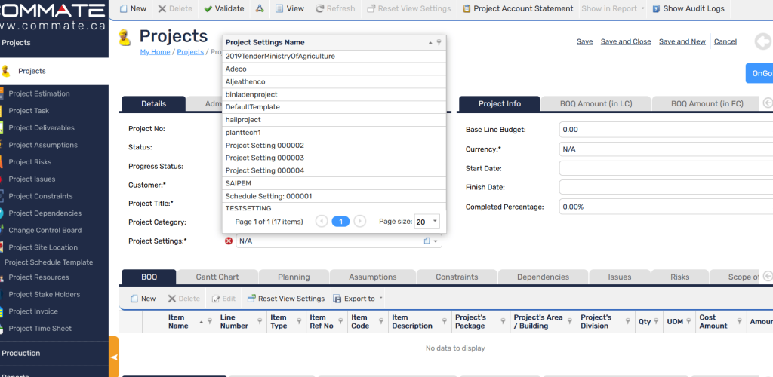Viewport: 773px width, 377px height.
Task: Switch to the Gantt Chart tab
Action: [x=217, y=277]
